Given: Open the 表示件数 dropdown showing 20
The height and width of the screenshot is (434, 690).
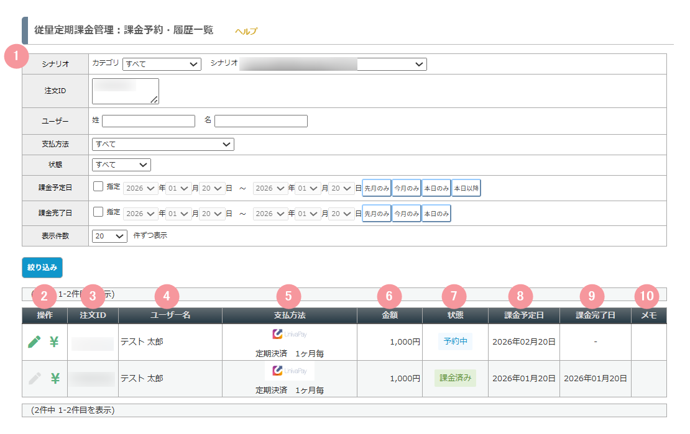Looking at the screenshot, I should (109, 236).
